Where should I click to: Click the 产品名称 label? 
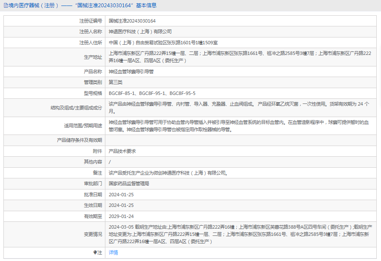coord(93,72)
